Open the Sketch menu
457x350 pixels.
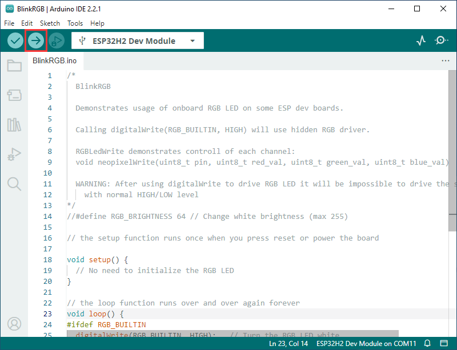pos(50,23)
